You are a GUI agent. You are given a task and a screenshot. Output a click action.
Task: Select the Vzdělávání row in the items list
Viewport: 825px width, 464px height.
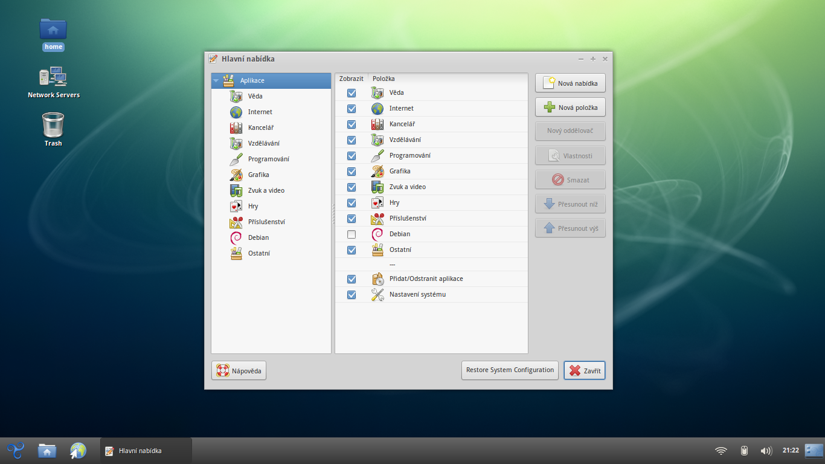pos(431,140)
